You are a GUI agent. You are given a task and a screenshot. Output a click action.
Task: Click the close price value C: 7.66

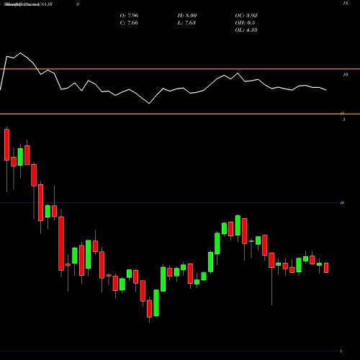(x=129, y=23)
